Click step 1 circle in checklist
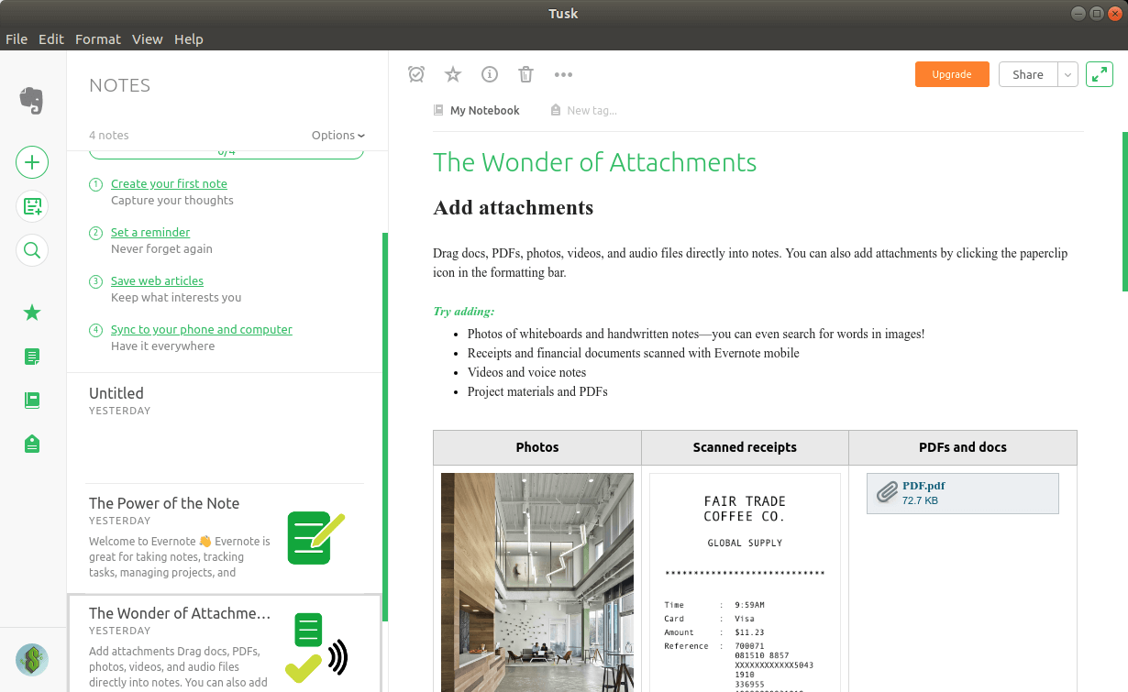 pos(95,184)
